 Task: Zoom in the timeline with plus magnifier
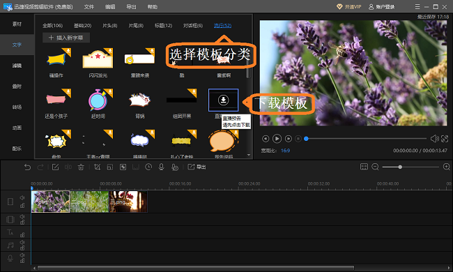(446, 167)
